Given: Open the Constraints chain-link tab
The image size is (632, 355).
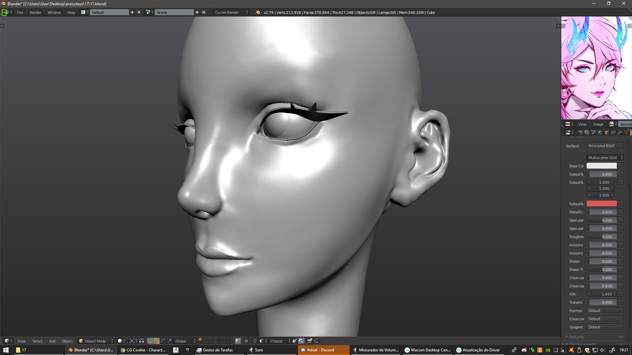Looking at the screenshot, I should pos(613,132).
